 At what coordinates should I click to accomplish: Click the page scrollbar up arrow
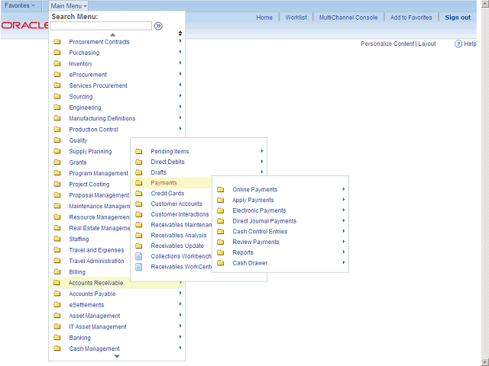pyautogui.click(x=485, y=3)
